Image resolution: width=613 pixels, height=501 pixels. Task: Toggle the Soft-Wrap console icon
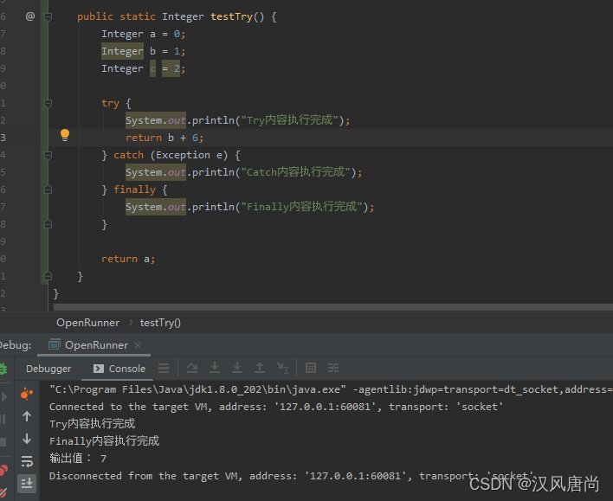27,461
